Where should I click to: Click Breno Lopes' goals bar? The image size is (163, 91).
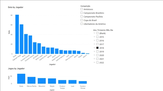pyautogui.click(x=44, y=50)
